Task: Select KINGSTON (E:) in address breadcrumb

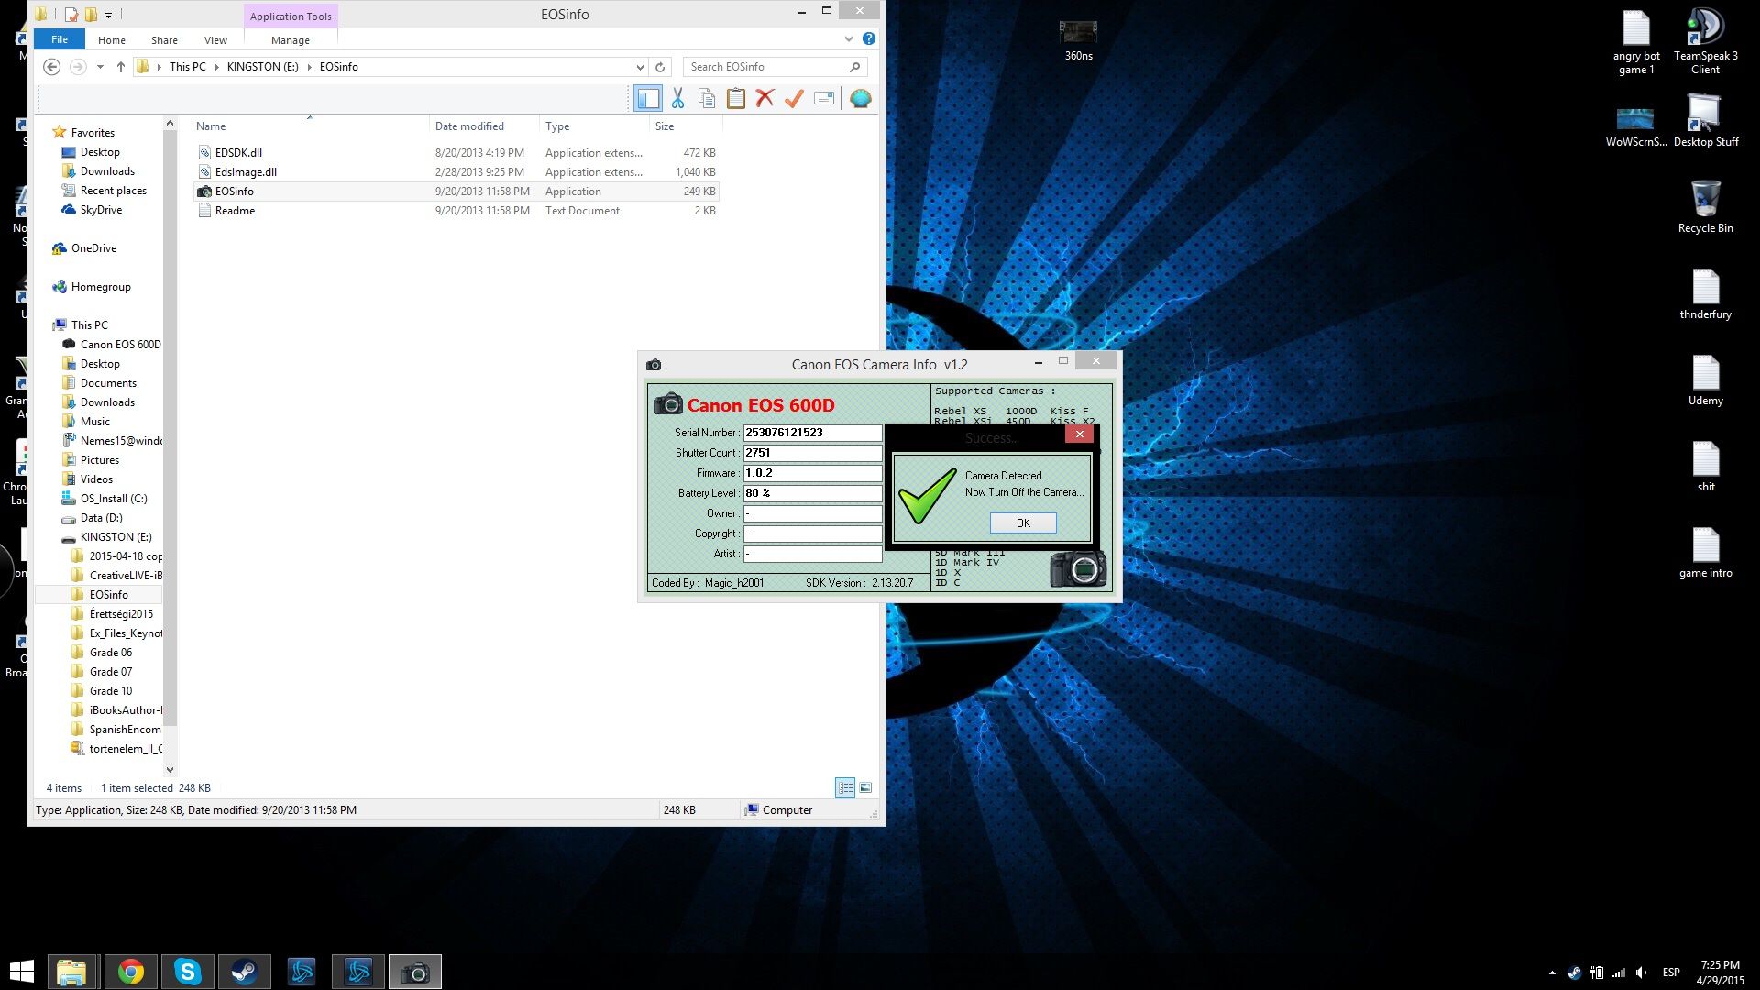Action: pyautogui.click(x=262, y=67)
